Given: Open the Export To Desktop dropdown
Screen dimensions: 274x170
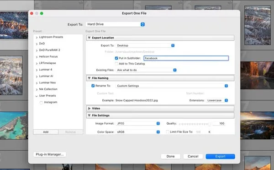Looking at the screenshot, I should [x=145, y=45].
